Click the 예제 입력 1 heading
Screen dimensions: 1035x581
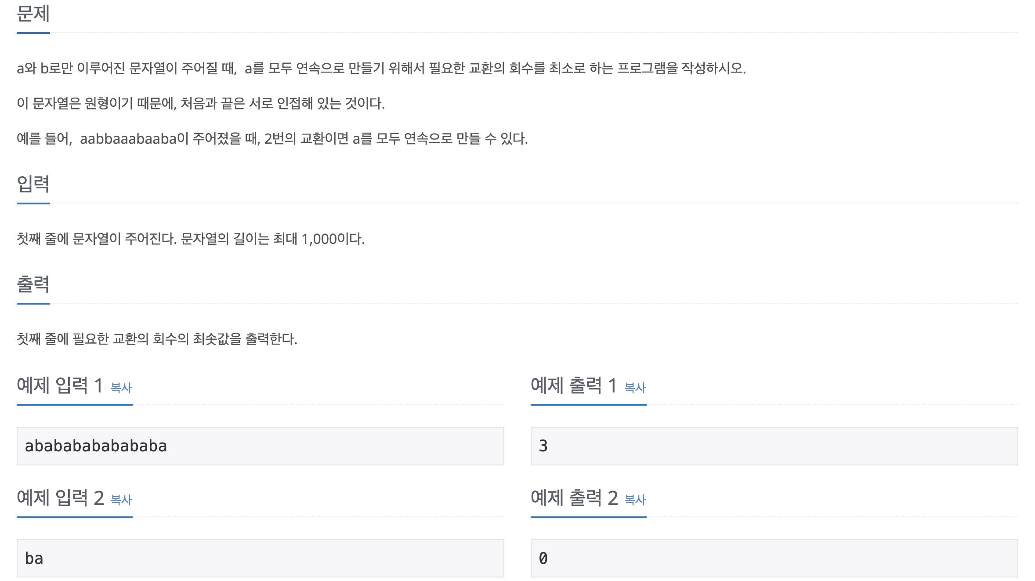tap(60, 385)
